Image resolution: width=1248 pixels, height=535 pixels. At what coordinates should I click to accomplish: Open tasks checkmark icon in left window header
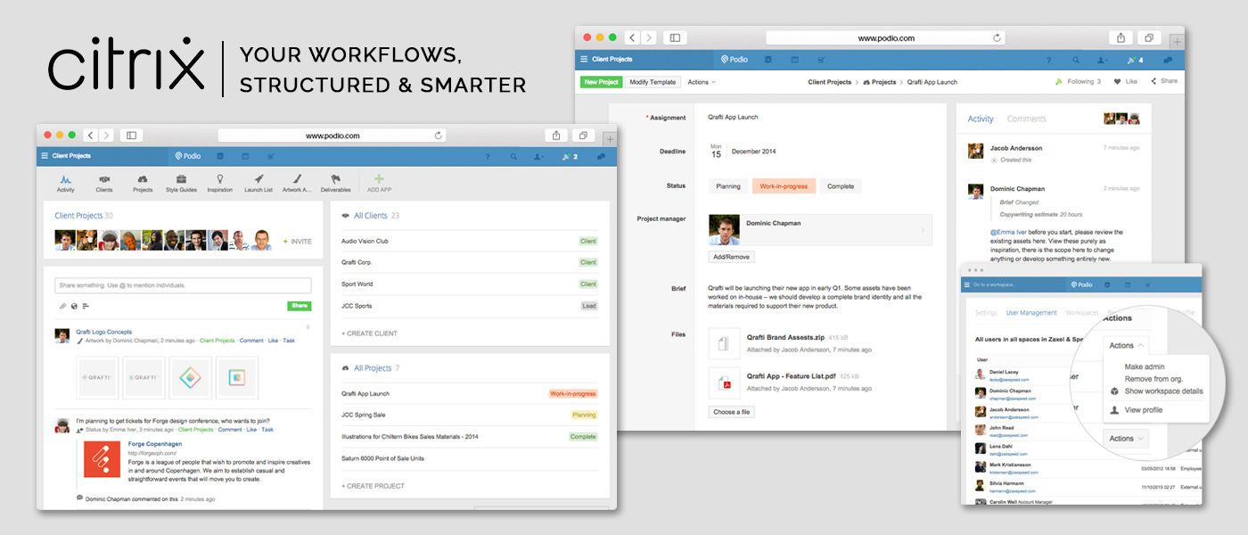click(270, 156)
